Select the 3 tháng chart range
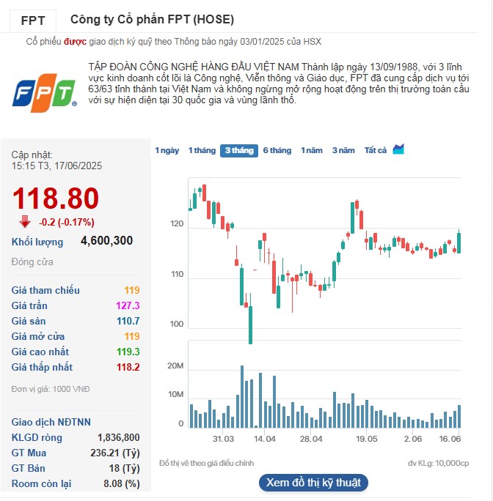Screen dimensions: 493x501 click(239, 150)
